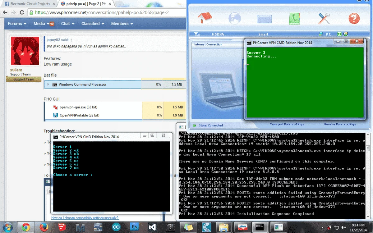Click 'Server 7 us' line in CMD
Screen dimensions: 373x233
point(66,168)
